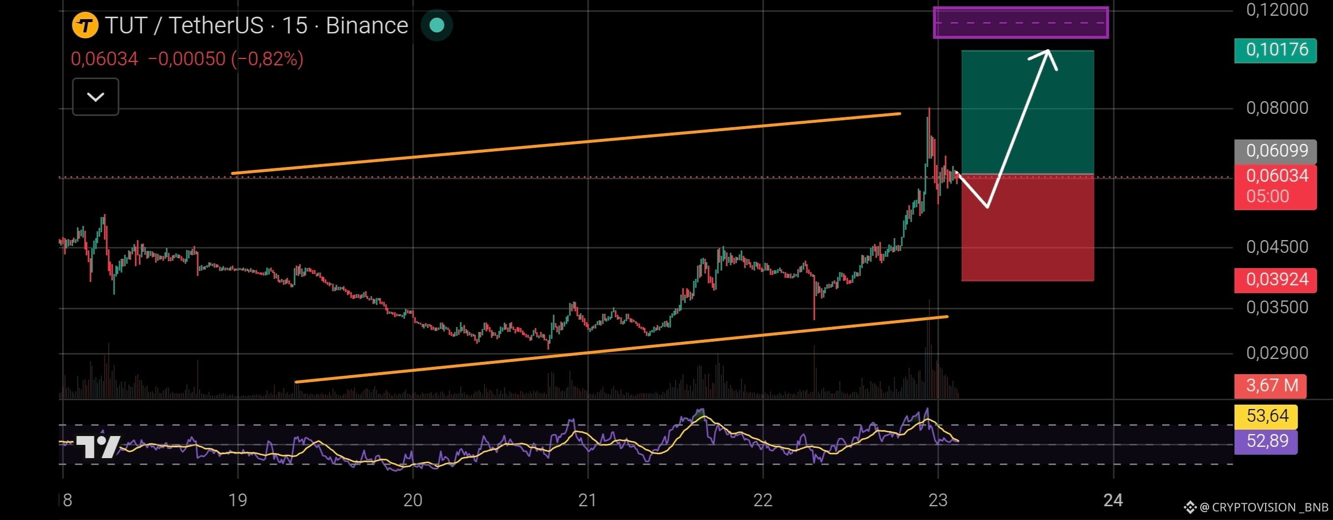Click the green market status dot
1333x520 pixels.
pos(437,26)
